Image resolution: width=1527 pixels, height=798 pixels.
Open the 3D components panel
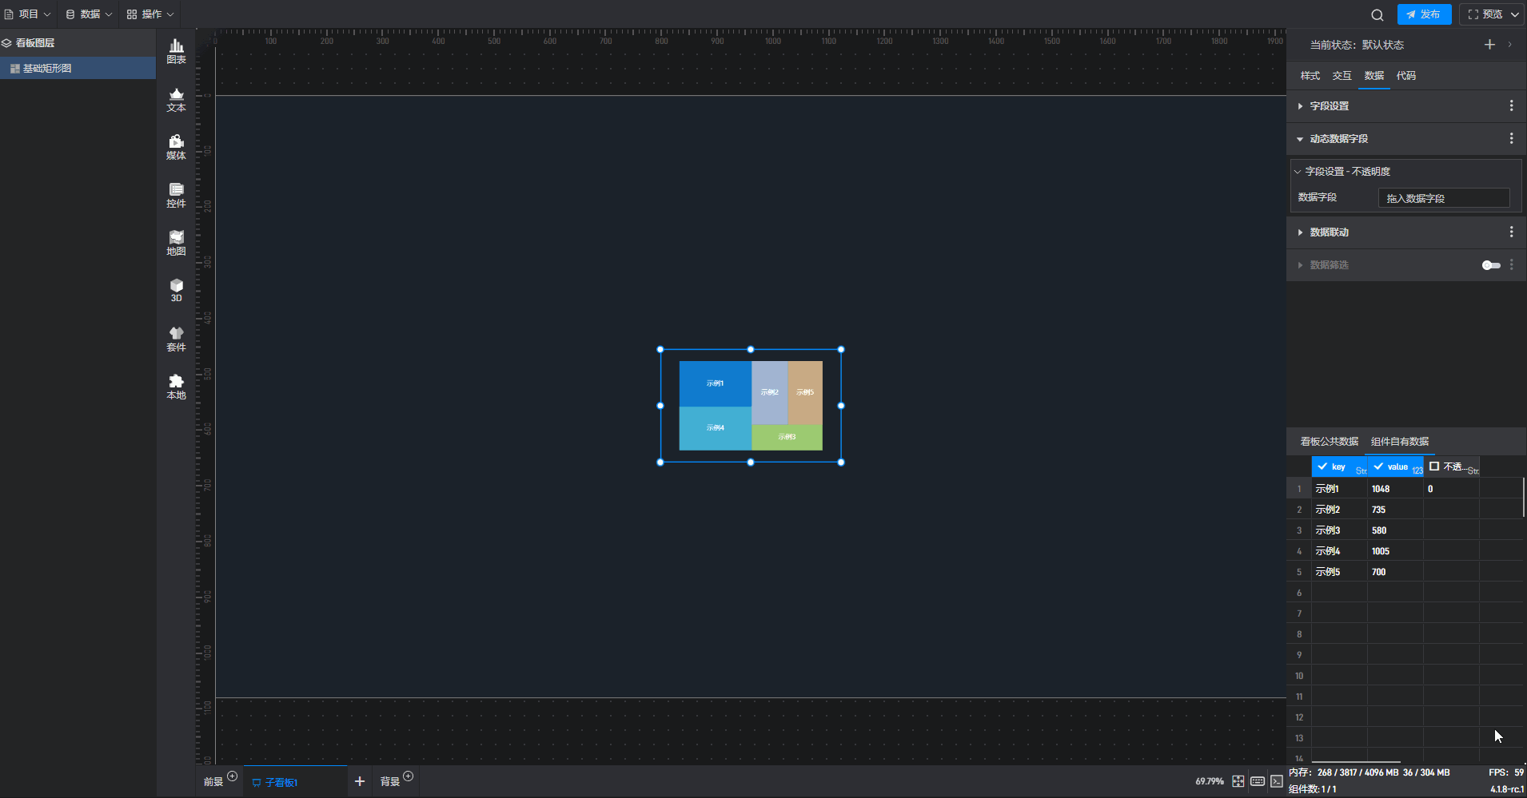click(176, 290)
